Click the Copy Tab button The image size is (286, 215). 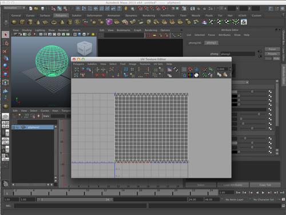(265, 185)
